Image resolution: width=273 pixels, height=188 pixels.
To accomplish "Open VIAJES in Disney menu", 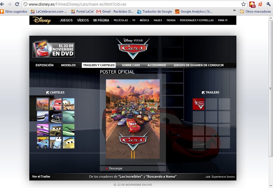I will [x=158, y=20].
